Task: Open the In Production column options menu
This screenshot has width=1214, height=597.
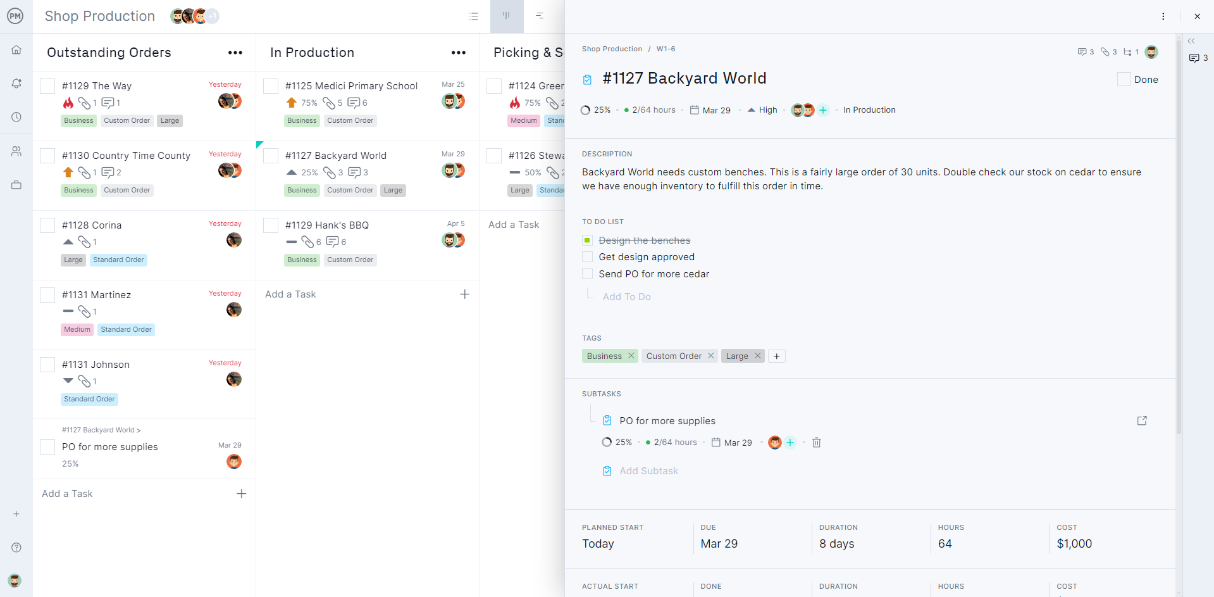Action: [459, 53]
